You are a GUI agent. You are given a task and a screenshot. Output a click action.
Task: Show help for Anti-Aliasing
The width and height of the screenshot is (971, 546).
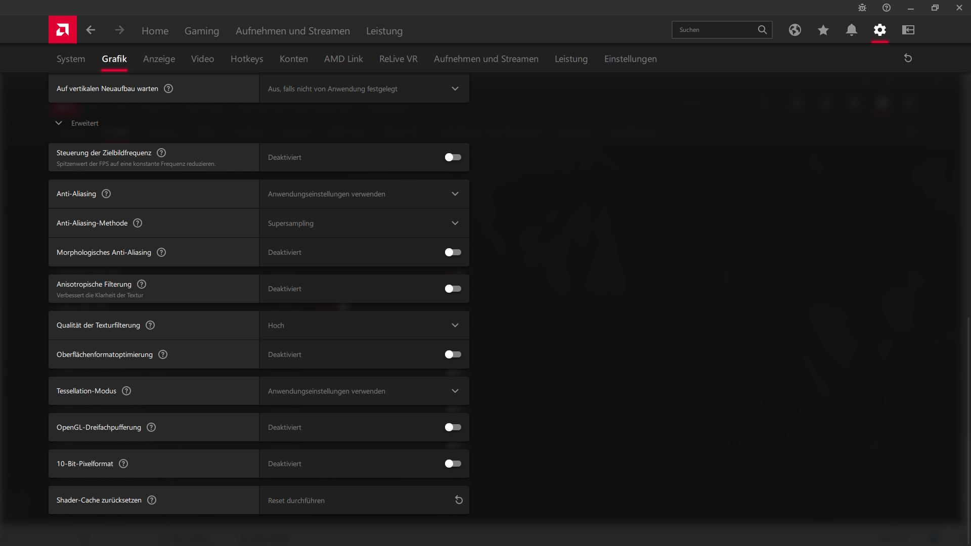click(x=106, y=194)
